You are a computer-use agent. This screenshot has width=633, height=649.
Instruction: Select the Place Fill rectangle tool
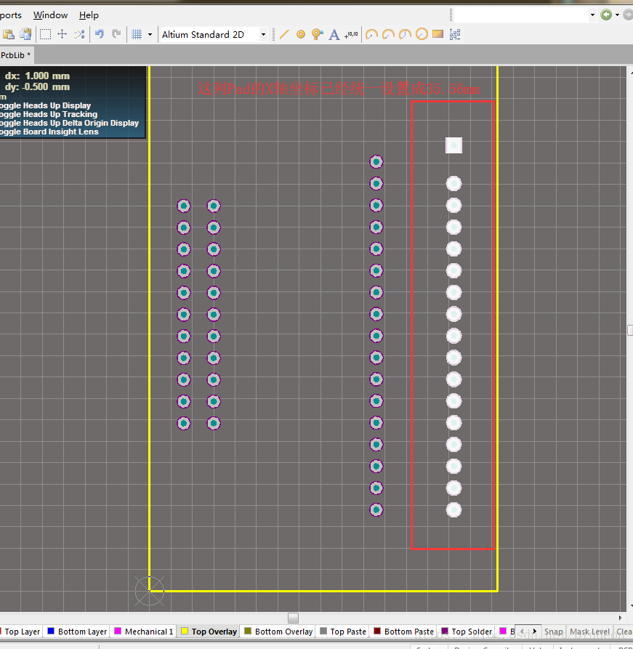438,34
